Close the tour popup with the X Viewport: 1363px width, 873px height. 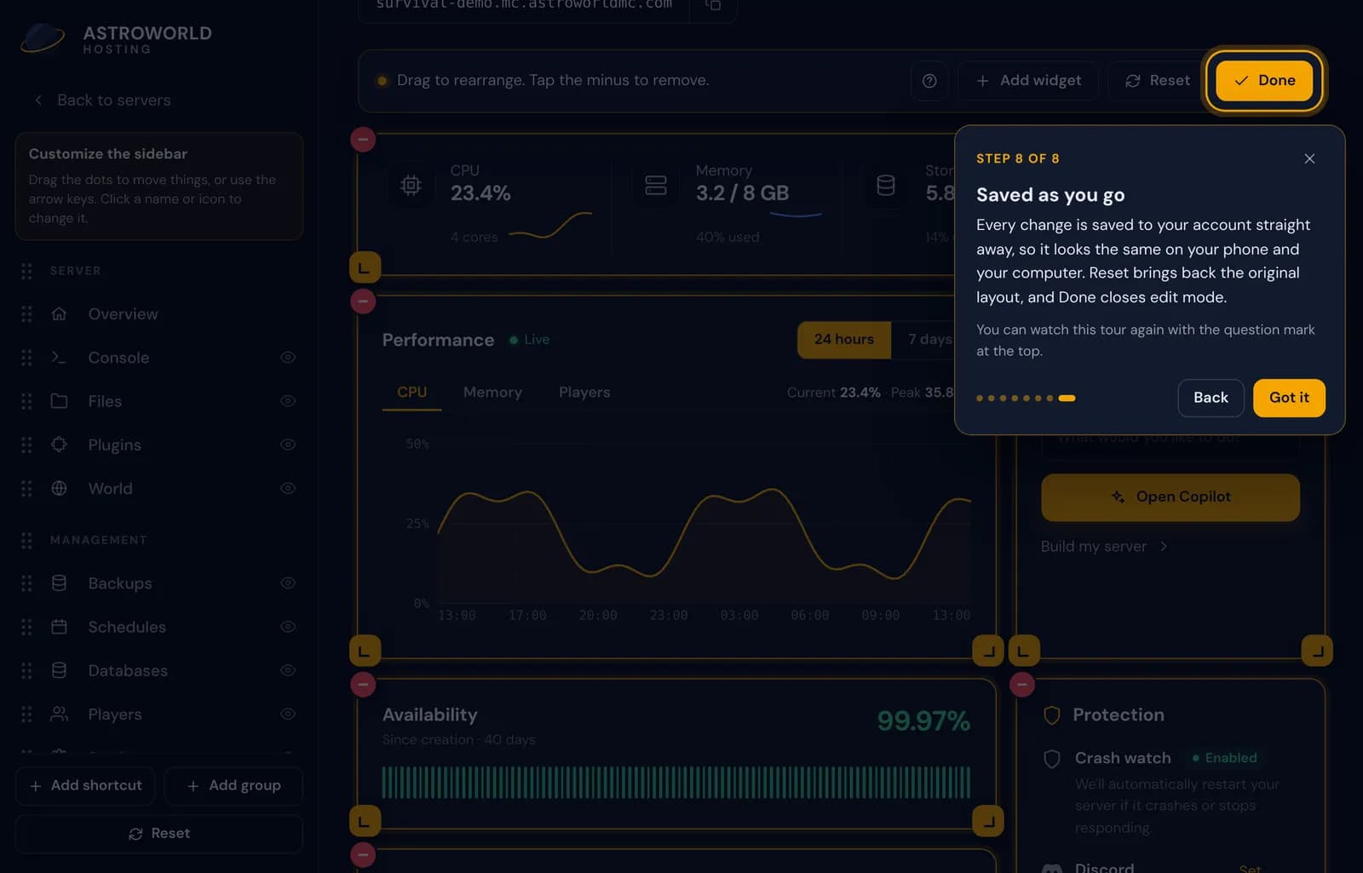(1309, 159)
